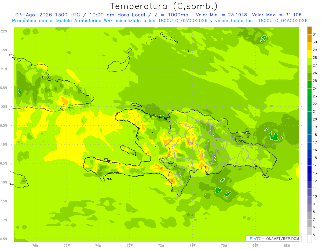This screenshot has height=249, width=322.
Task: Click the "Valor Max. = 31.106" value
Action: 277,15
